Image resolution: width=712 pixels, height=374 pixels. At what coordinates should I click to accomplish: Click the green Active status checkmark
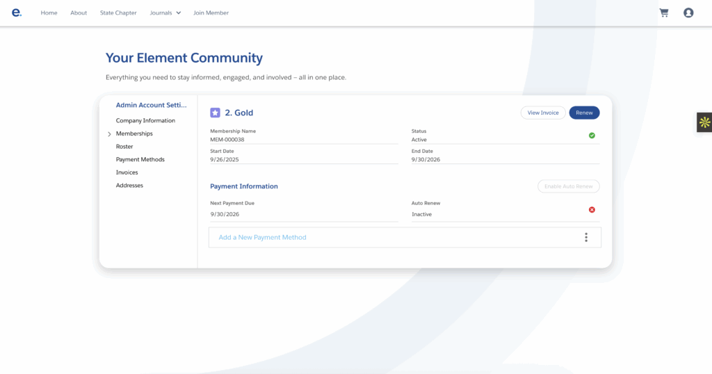[x=592, y=136]
